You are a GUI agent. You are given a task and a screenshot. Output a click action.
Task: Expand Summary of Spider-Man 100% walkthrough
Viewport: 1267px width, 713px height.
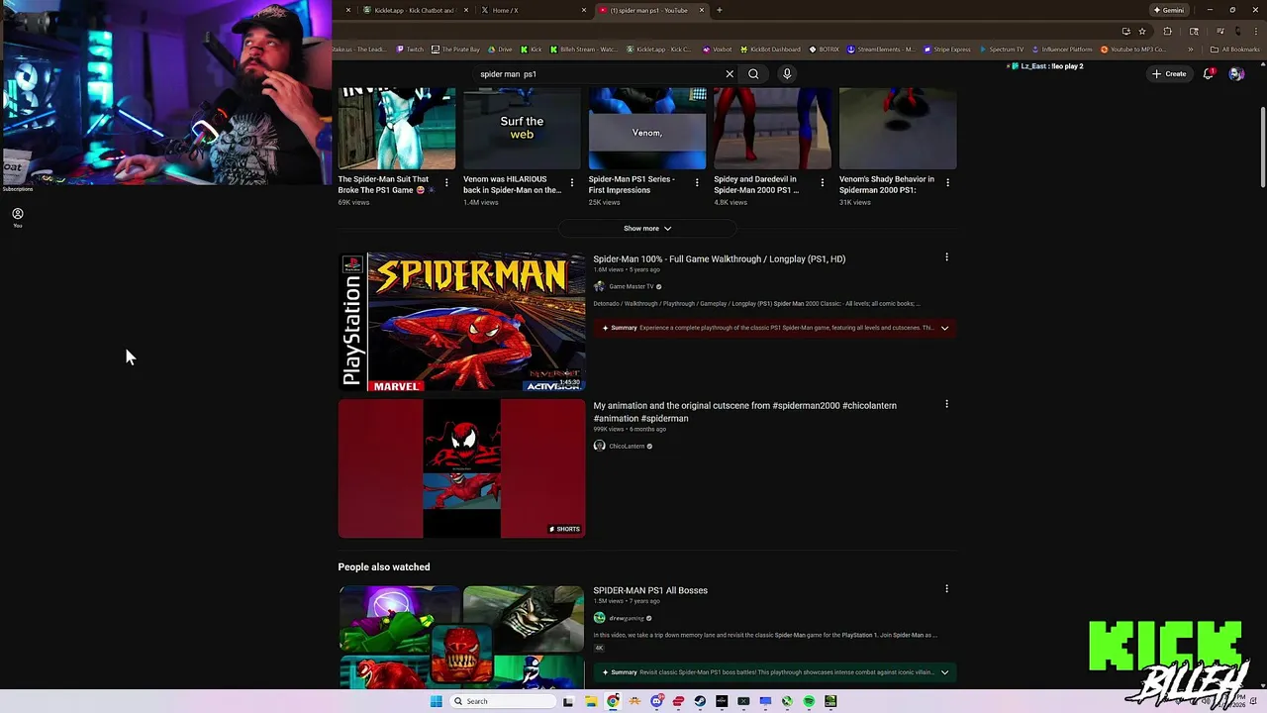[x=775, y=328]
